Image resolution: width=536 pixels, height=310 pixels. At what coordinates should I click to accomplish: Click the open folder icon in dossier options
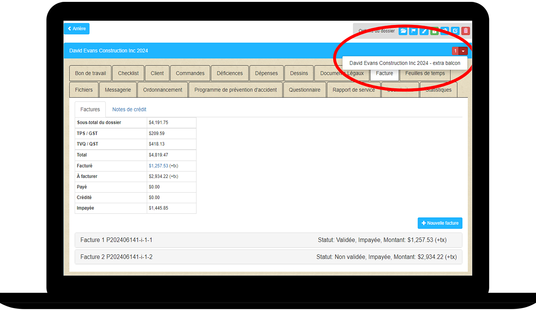(x=403, y=31)
